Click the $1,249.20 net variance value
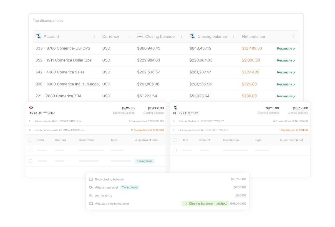 pos(251,72)
